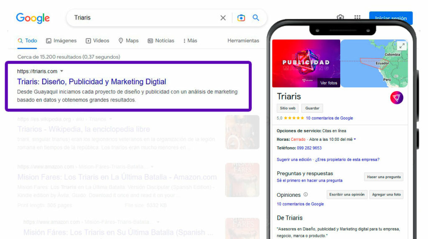
Task: Expand the dropdown arrow next to https://triaris.com
Action: click(x=62, y=71)
